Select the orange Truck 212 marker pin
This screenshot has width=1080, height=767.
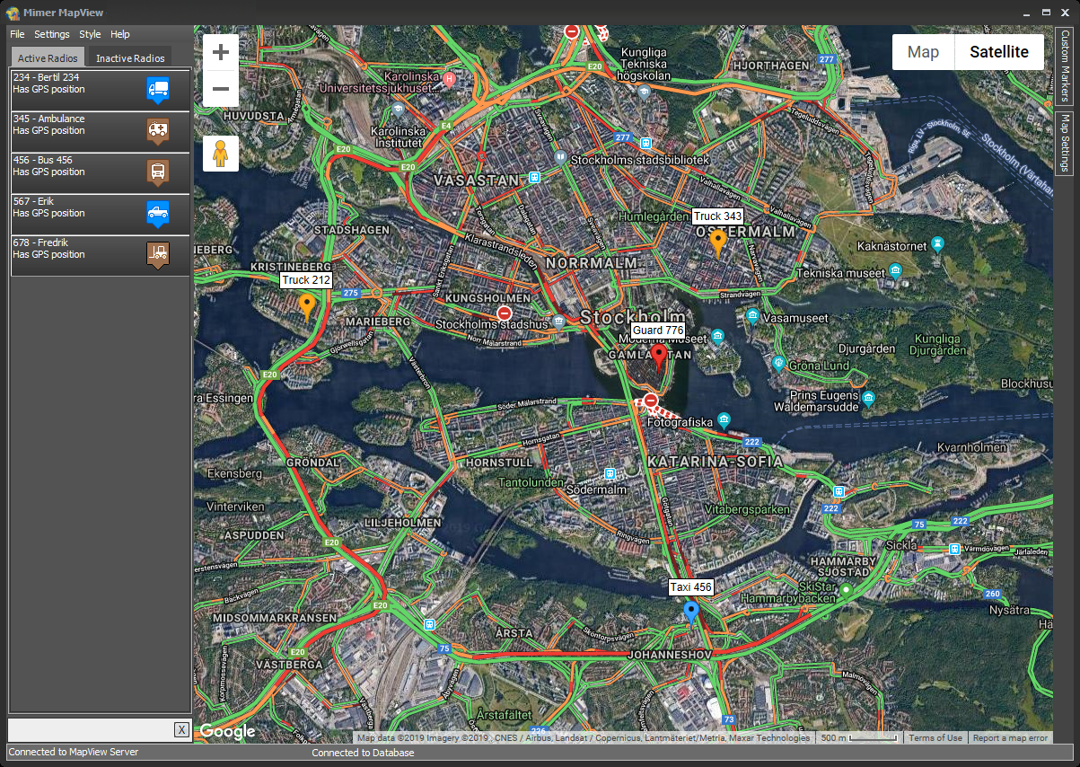[307, 307]
